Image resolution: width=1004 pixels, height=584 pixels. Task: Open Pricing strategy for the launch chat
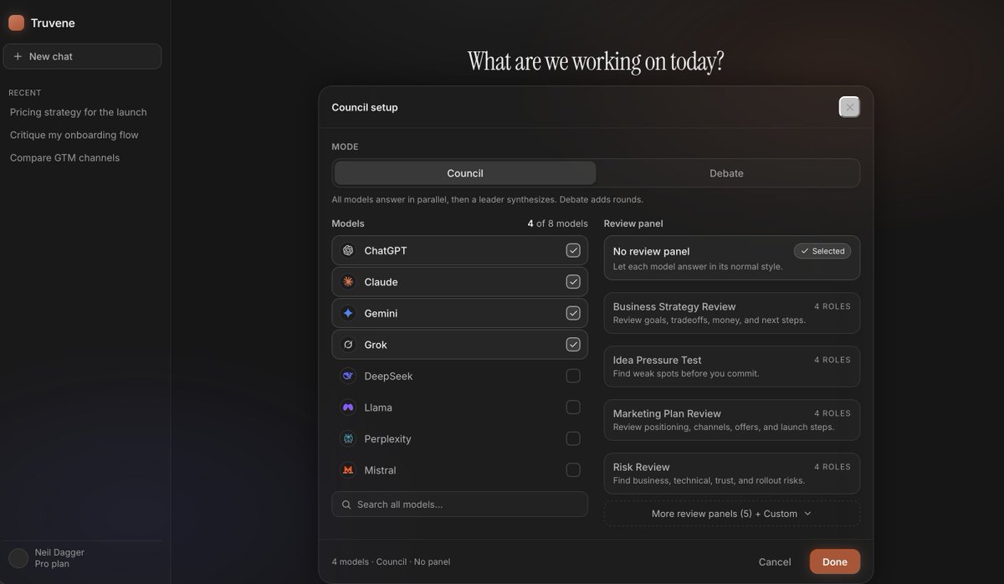pos(79,112)
